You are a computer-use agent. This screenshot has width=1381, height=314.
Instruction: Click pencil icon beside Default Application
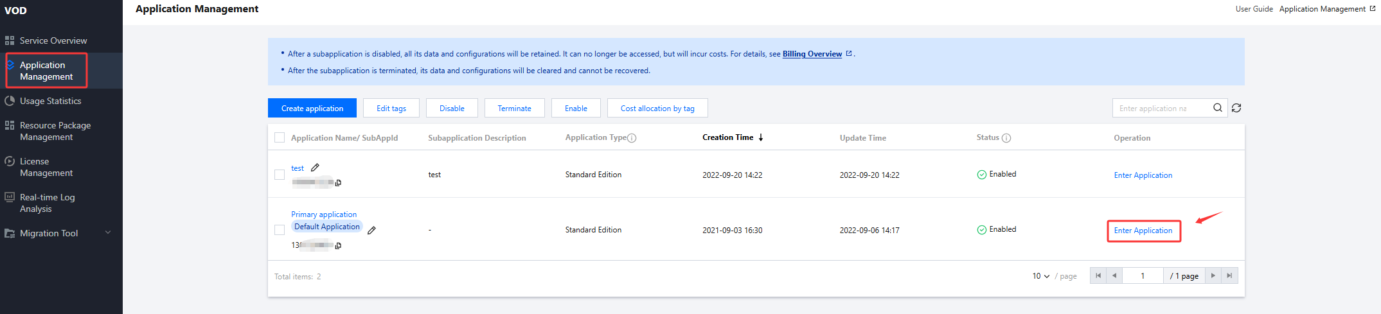click(371, 230)
